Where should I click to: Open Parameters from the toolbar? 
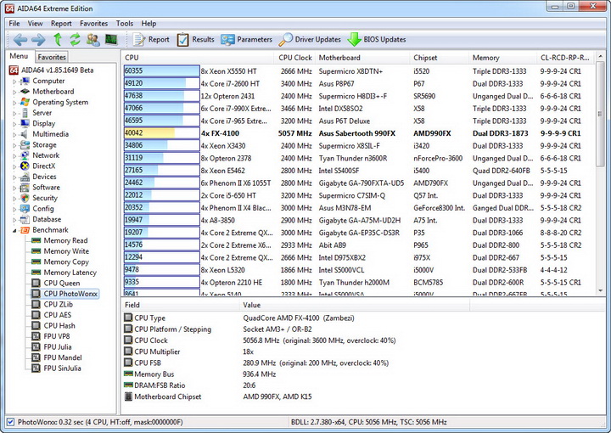tap(246, 39)
